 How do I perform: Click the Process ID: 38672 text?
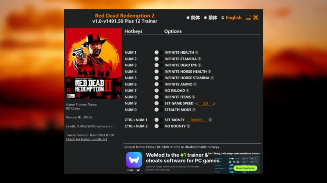tap(79, 117)
